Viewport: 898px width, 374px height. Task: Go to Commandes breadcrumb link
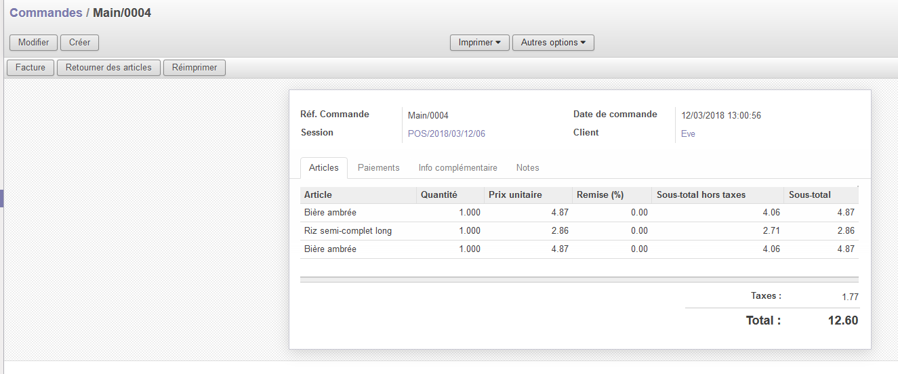pyautogui.click(x=45, y=13)
